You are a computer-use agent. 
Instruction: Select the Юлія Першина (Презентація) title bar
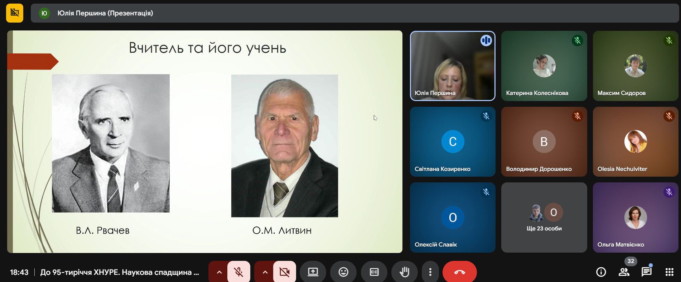(x=354, y=13)
